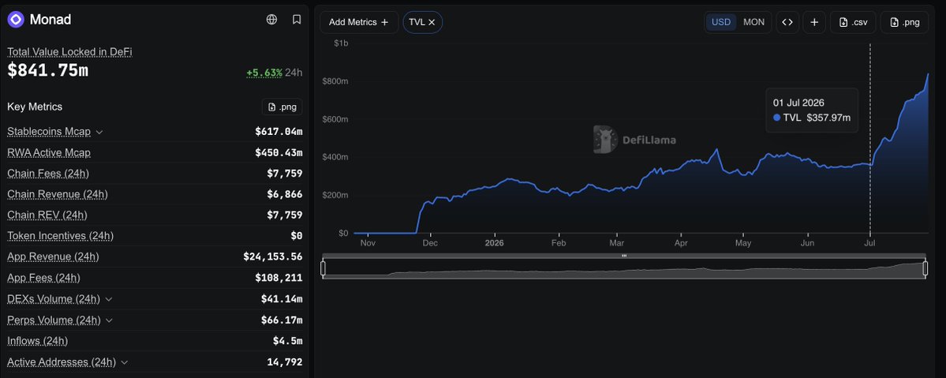Remove the TVL metric chip
The height and width of the screenshot is (378, 946).
(432, 22)
